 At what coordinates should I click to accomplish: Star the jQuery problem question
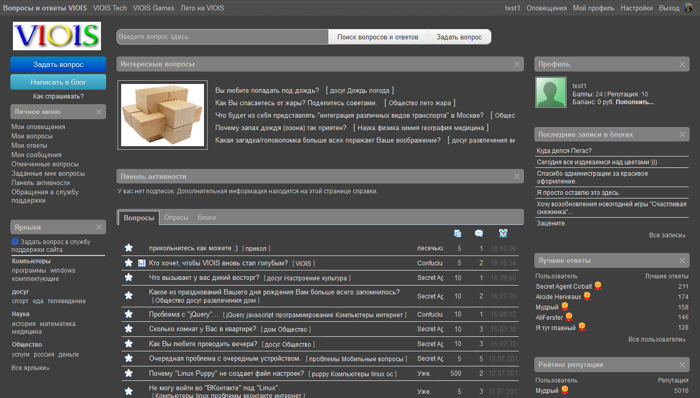click(128, 314)
